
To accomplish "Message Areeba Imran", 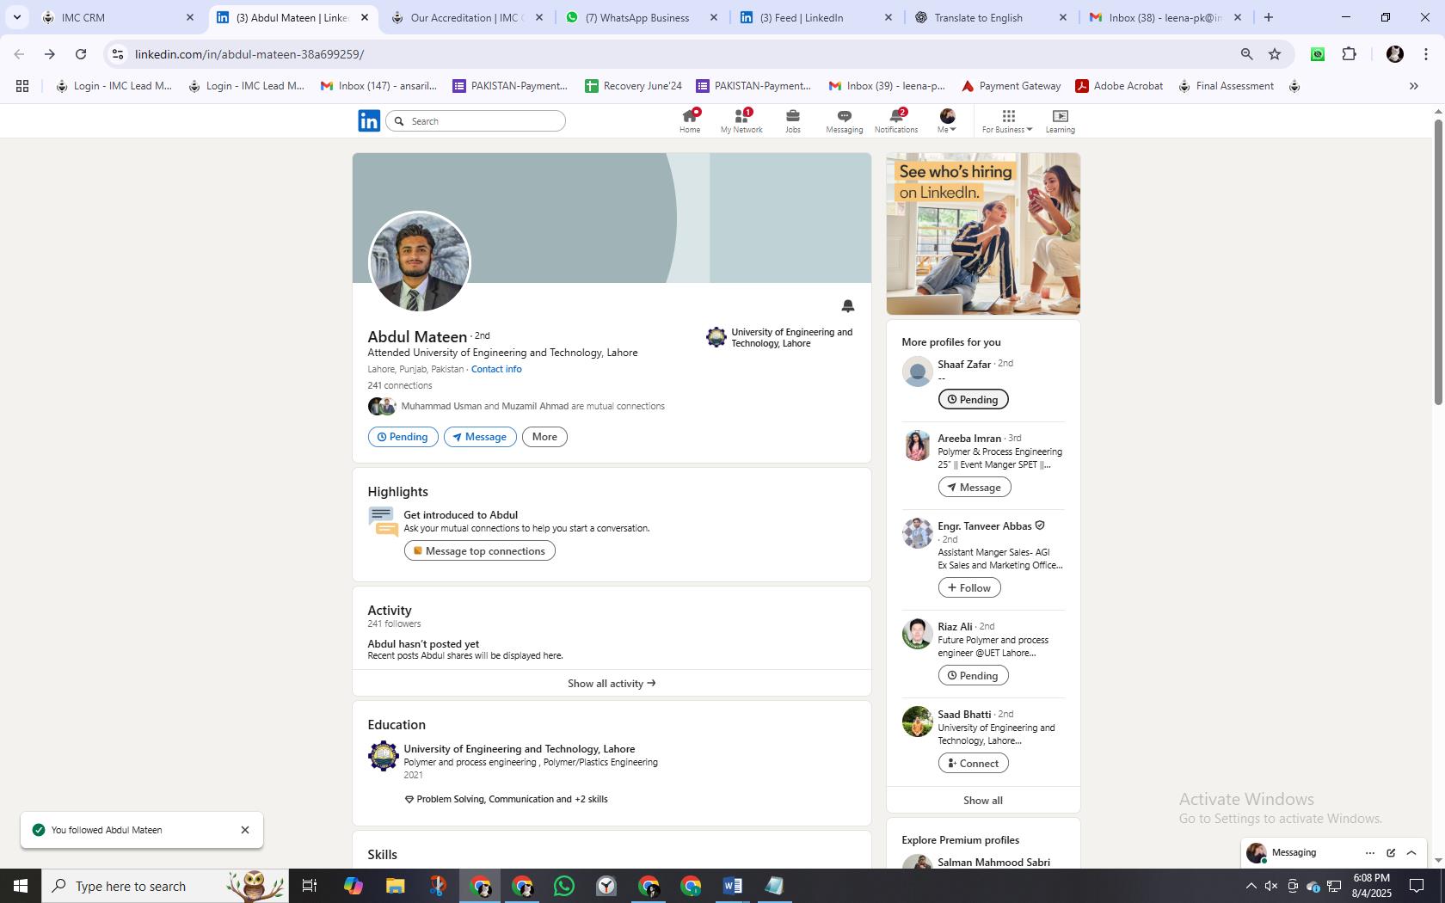I will 975,488.
